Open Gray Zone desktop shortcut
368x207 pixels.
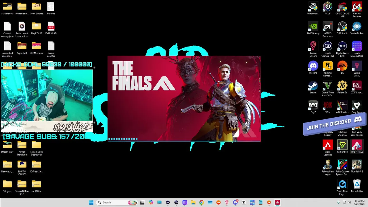click(x=357, y=107)
